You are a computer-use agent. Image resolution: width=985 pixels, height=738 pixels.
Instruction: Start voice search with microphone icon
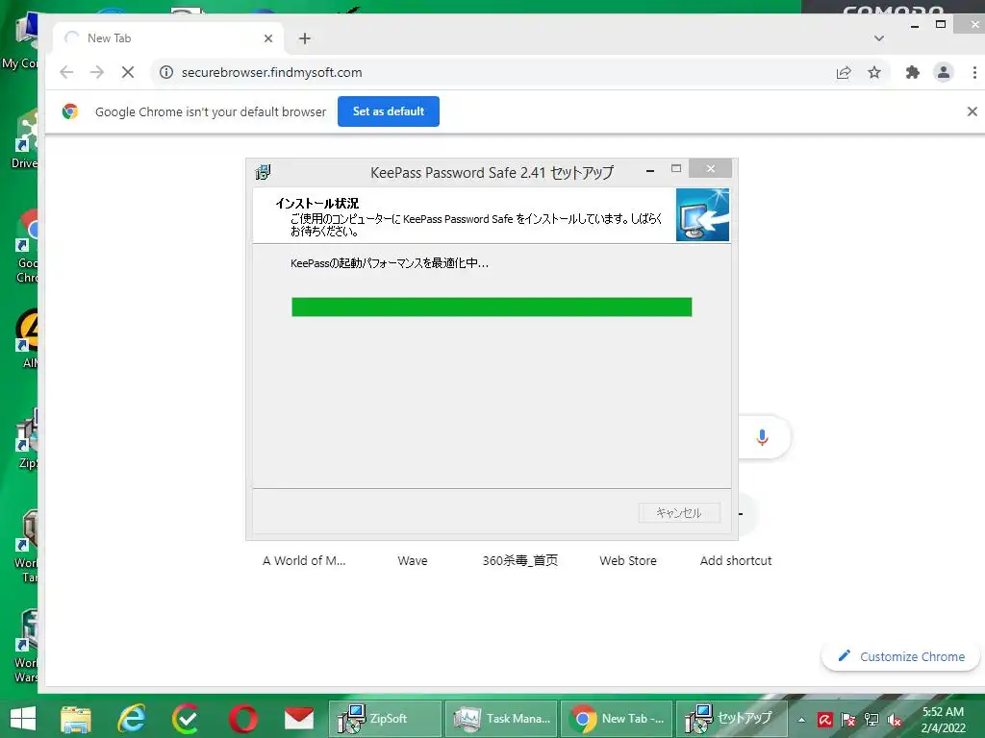tap(762, 437)
